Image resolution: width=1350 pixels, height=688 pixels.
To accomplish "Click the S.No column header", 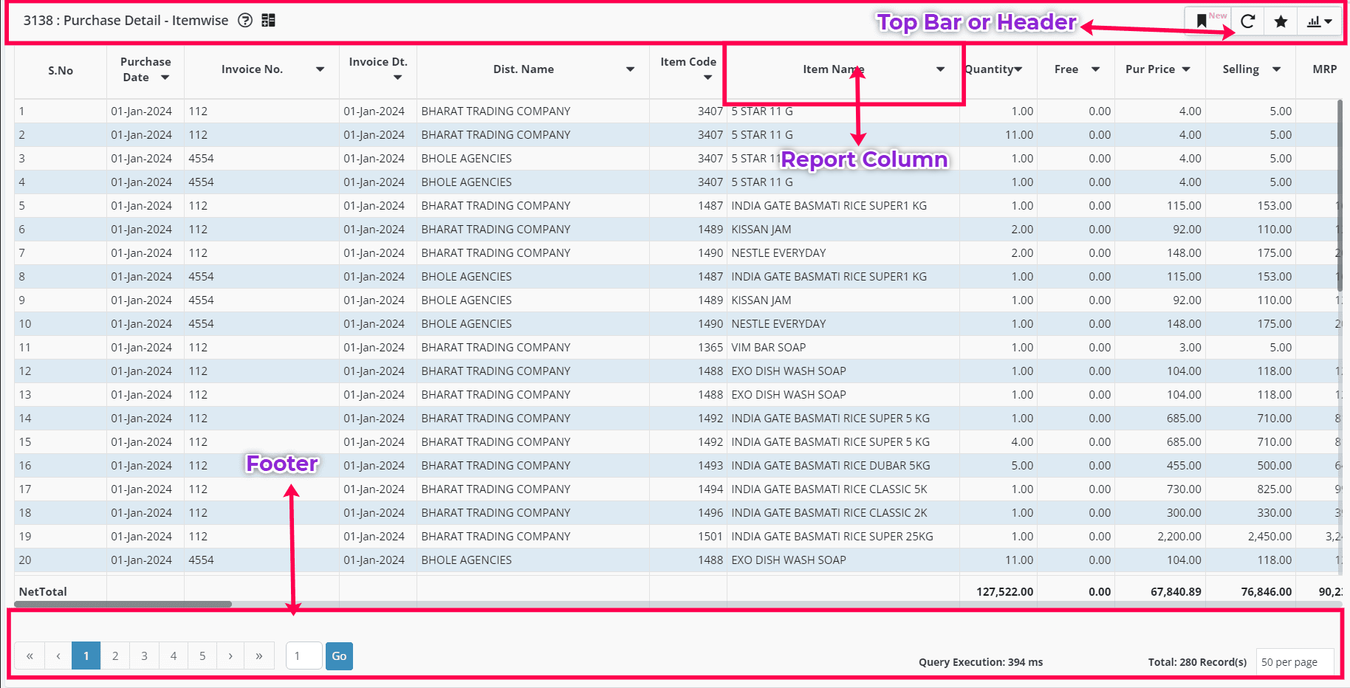I will tap(61, 71).
